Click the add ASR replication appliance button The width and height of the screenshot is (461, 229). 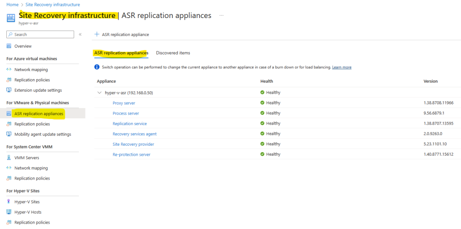coord(122,34)
